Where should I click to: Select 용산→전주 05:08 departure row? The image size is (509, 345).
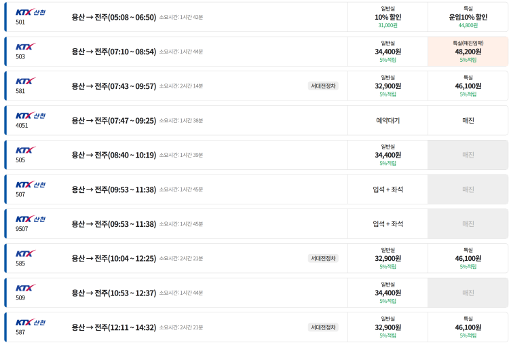pyautogui.click(x=176, y=17)
